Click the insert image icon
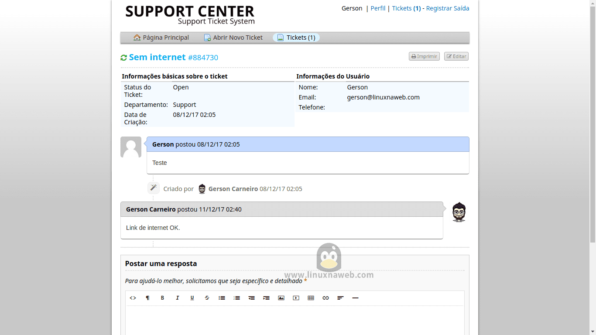Image resolution: width=596 pixels, height=335 pixels. (x=281, y=298)
